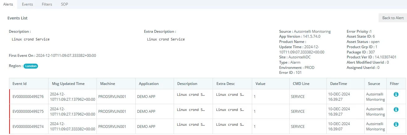The height and width of the screenshot is (135, 407).
Task: Switch to the SOP tab
Action: pyautogui.click(x=64, y=4)
